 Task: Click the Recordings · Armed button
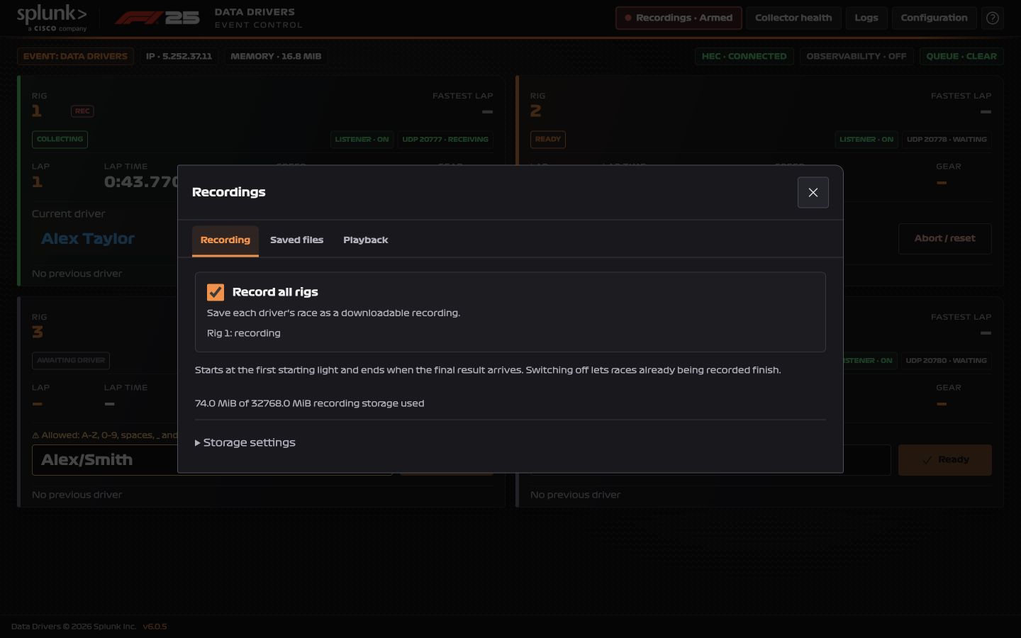pos(679,18)
